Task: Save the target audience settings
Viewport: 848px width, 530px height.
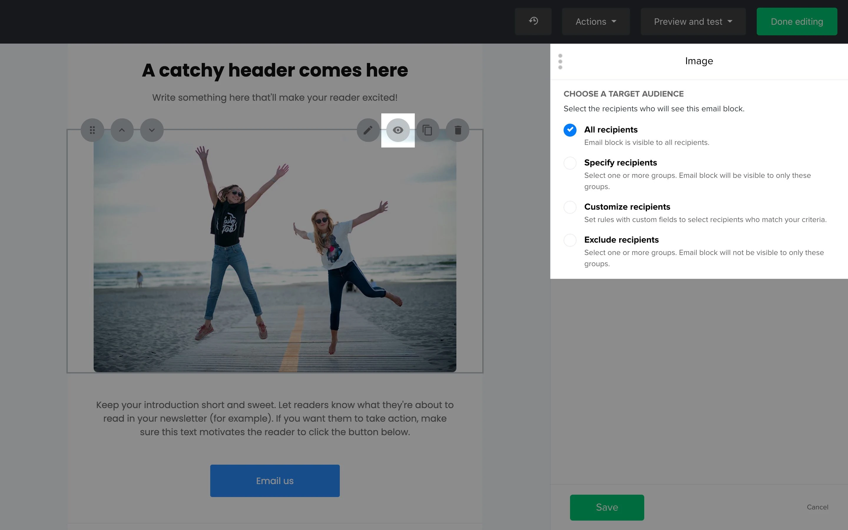Action: tap(607, 507)
